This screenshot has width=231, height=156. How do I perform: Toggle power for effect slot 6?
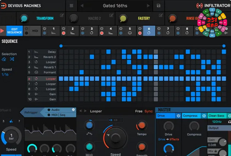point(140,28)
